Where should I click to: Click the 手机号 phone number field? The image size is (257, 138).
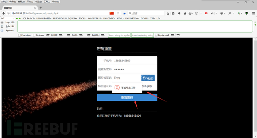127,61
